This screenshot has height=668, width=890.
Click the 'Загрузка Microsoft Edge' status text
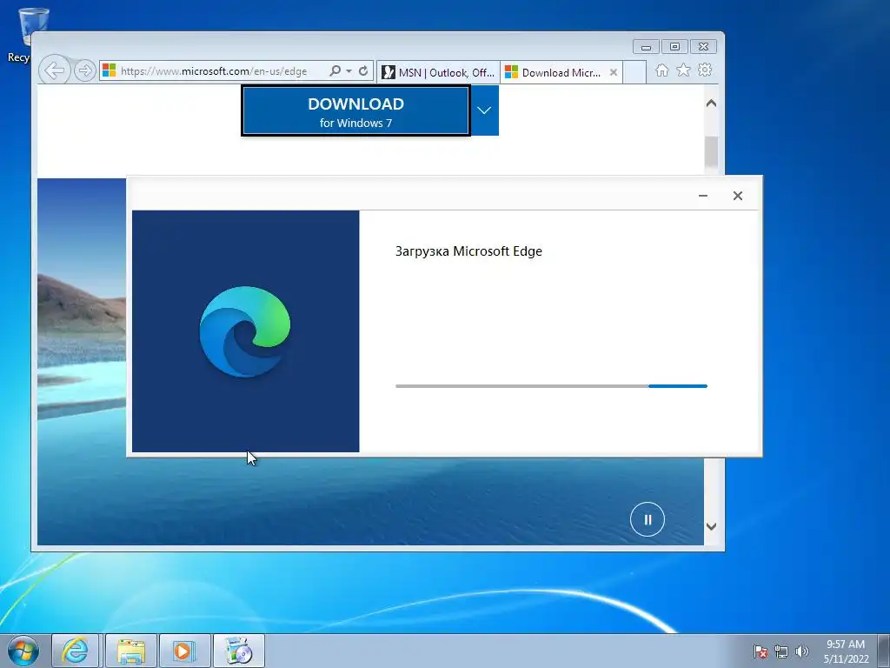click(x=468, y=251)
